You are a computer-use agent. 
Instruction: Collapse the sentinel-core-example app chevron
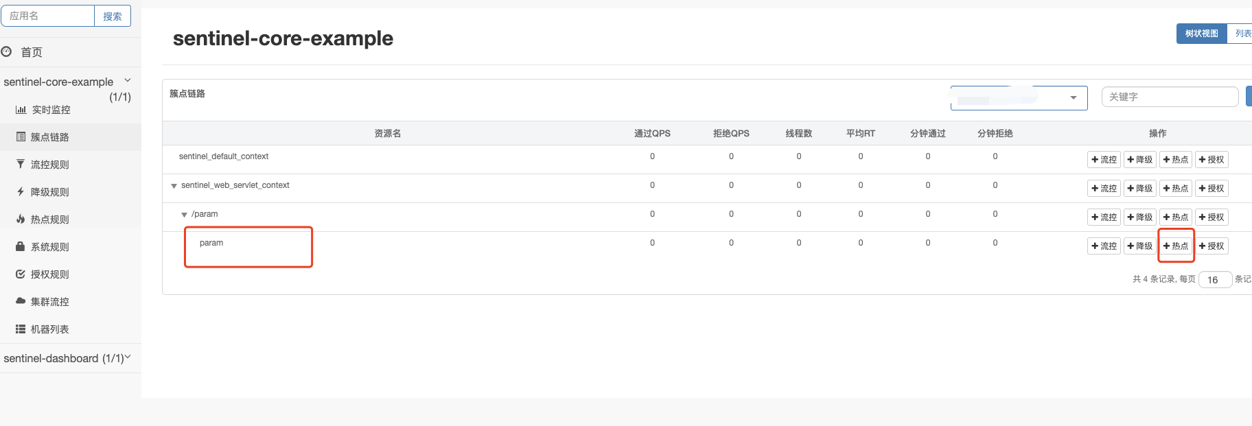128,80
